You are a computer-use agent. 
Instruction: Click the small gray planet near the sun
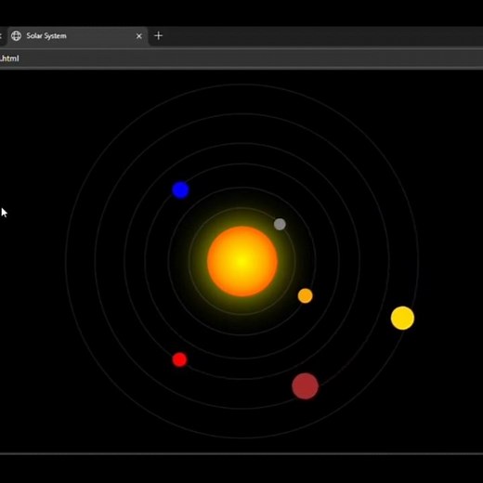280,224
